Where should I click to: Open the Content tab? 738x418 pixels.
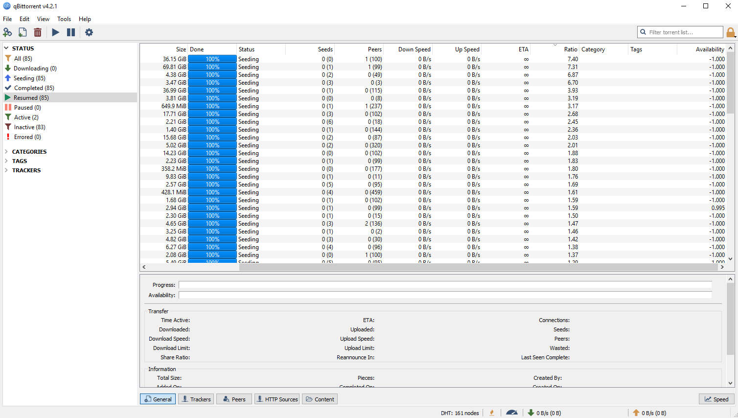pyautogui.click(x=320, y=399)
